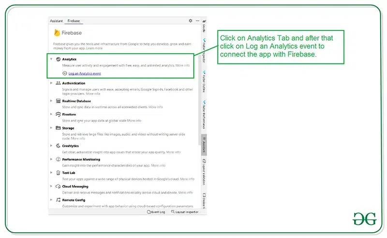Image resolution: width=387 pixels, height=238 pixels.
Task: Select the Crashlytics heading text
Action: (70, 146)
